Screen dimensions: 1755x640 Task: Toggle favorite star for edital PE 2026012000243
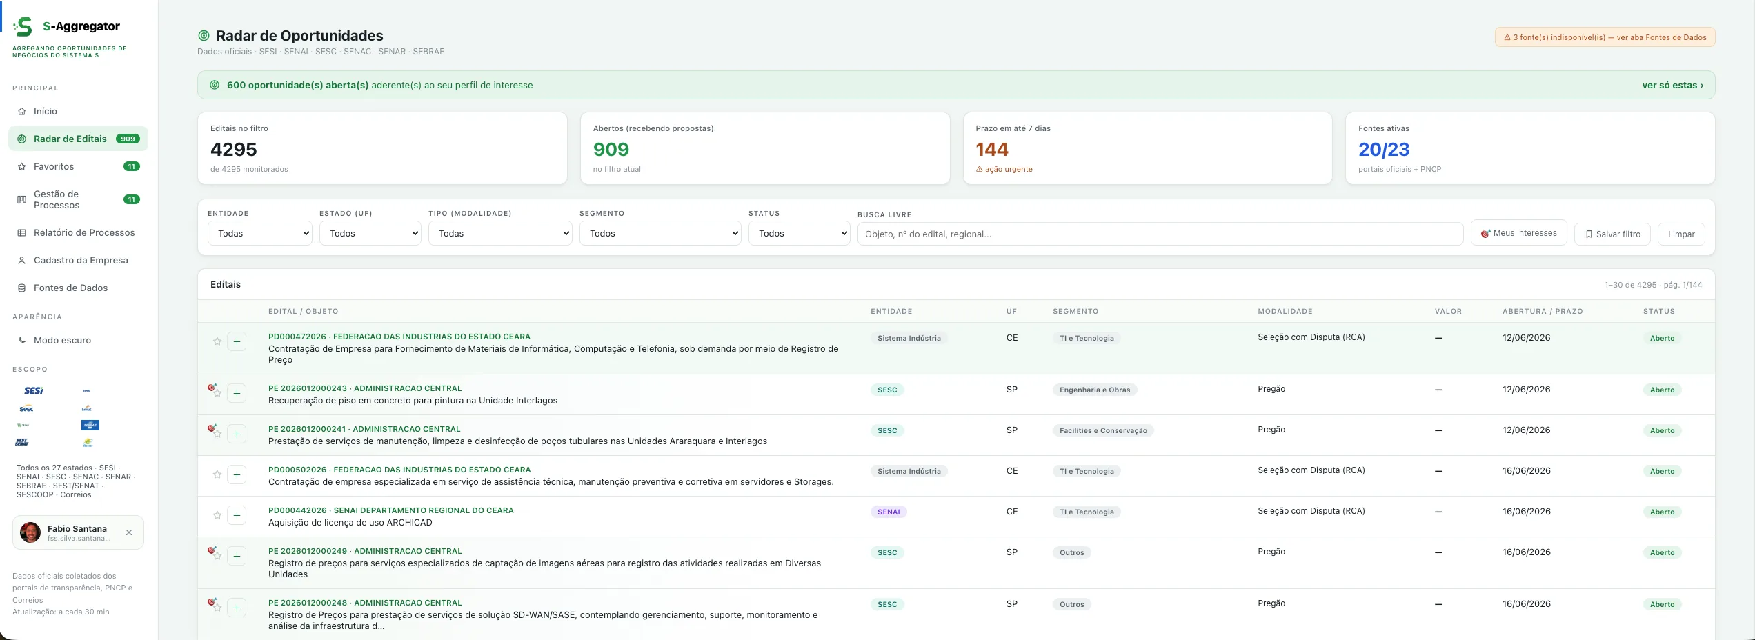217,393
